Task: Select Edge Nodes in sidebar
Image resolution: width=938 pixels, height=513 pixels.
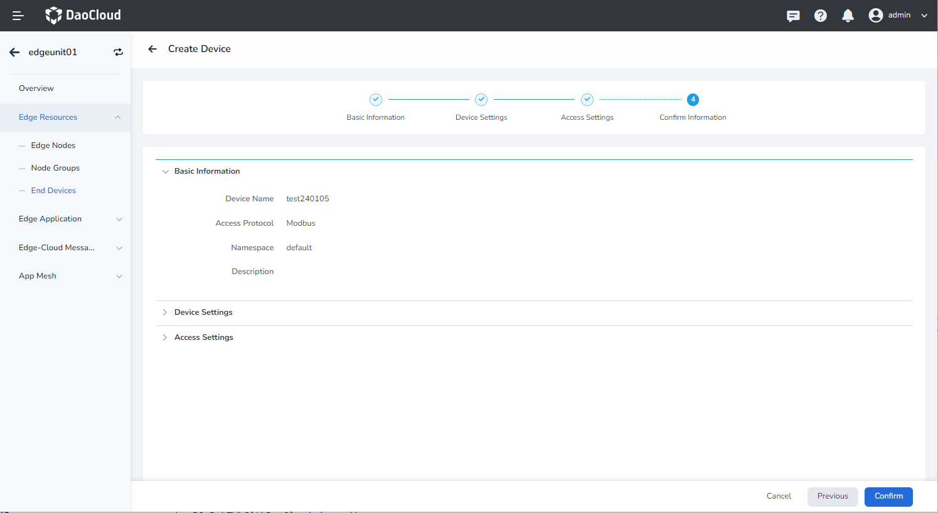Action: [x=53, y=145]
